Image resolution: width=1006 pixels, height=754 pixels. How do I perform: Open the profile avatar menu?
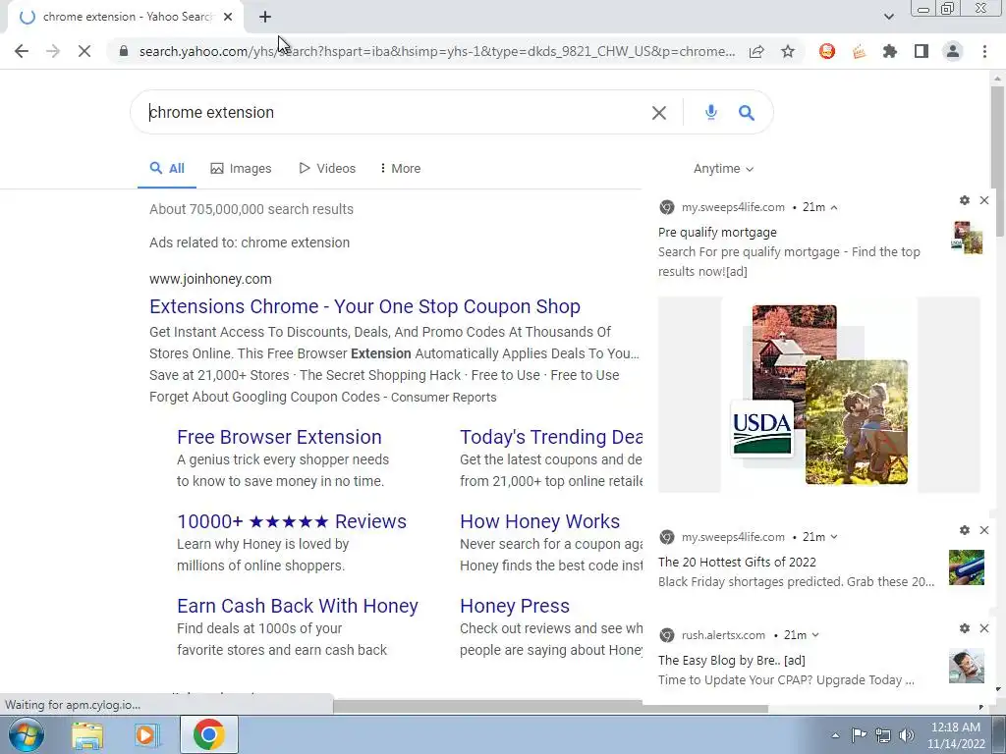tap(953, 51)
